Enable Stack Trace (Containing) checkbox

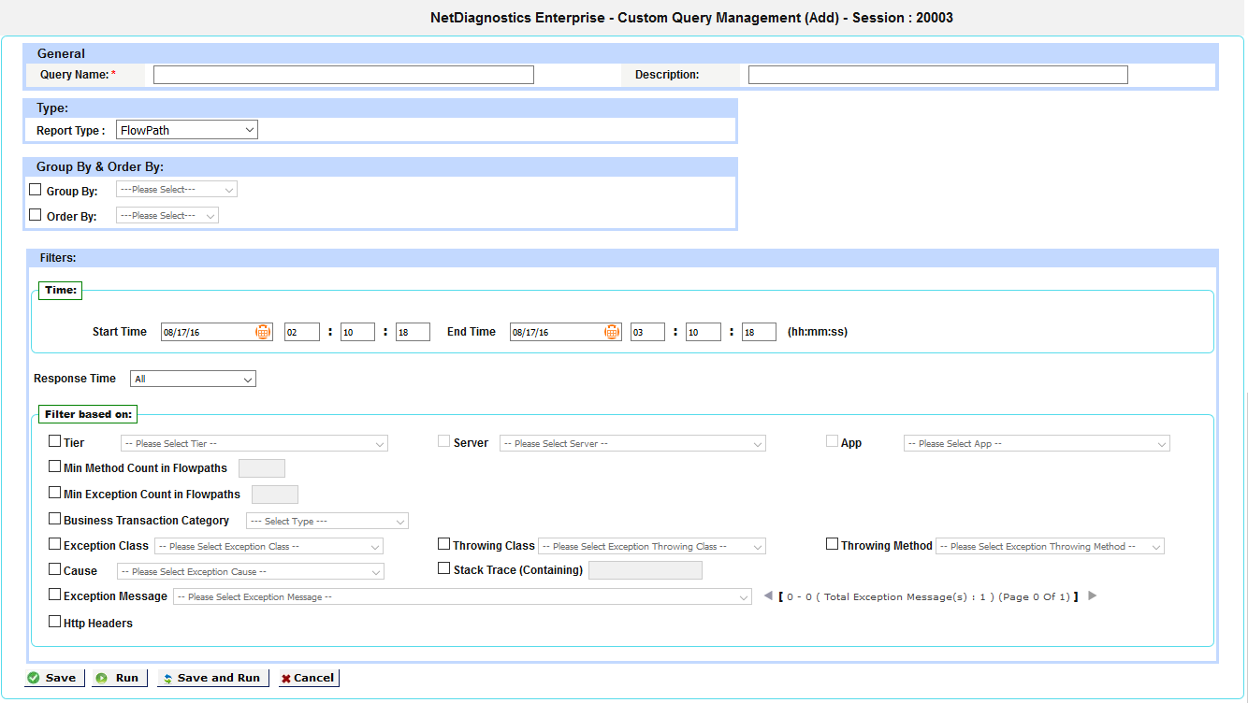444,568
